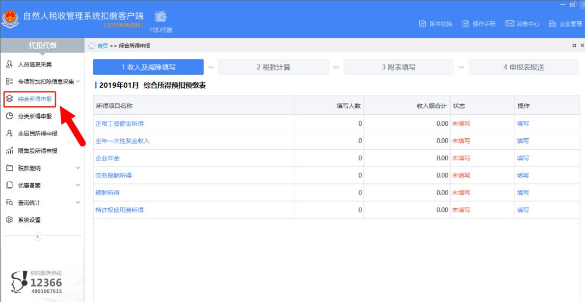Image resolution: width=585 pixels, height=302 pixels.
Task: Click the home icon beside 首页
Action: [92, 46]
